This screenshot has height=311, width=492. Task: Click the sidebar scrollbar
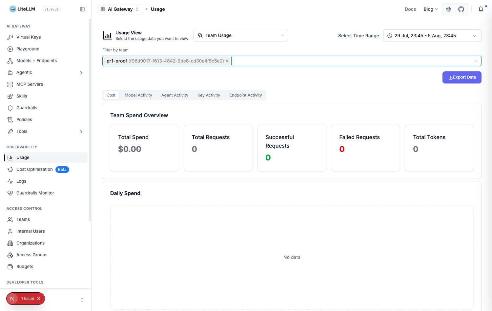(90, 120)
